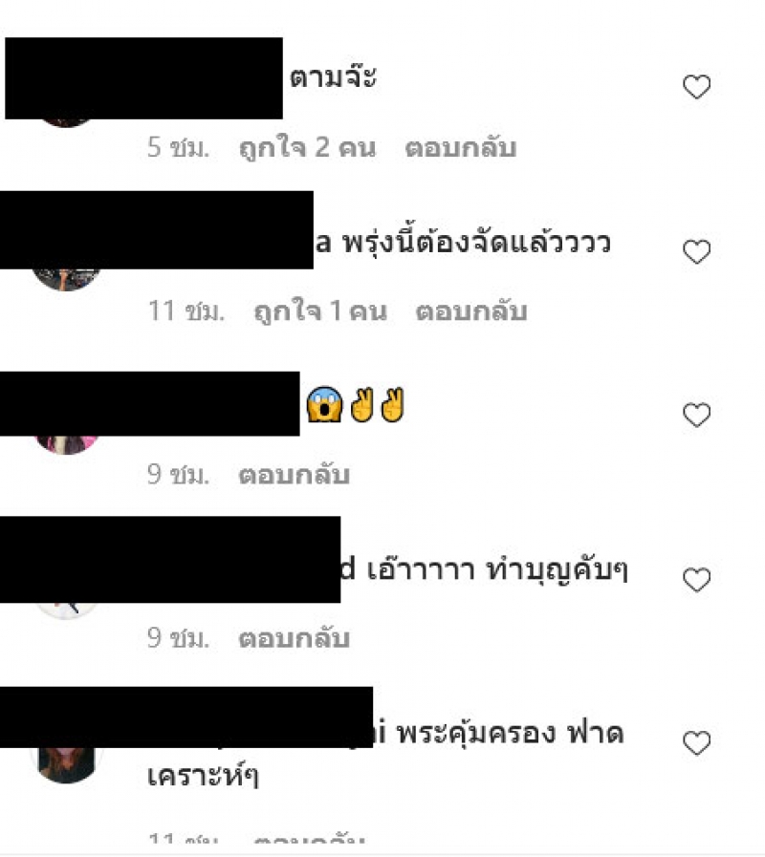Like the "ตามจ๊ะ" comment with heart
Screen dimensions: 765x857
click(x=696, y=87)
